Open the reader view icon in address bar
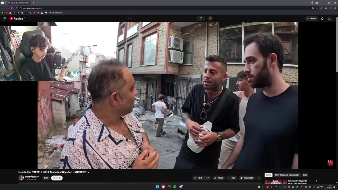The height and width of the screenshot is (190, 338). coord(313,8)
